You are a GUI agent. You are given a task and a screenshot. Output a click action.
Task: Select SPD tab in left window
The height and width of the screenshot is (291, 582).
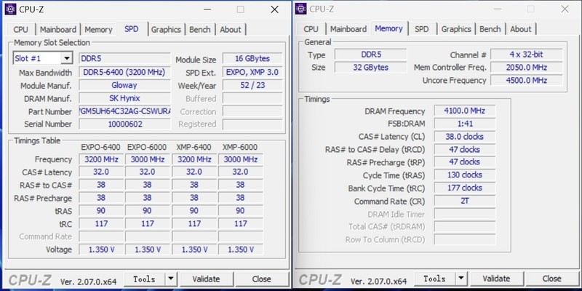coord(132,28)
